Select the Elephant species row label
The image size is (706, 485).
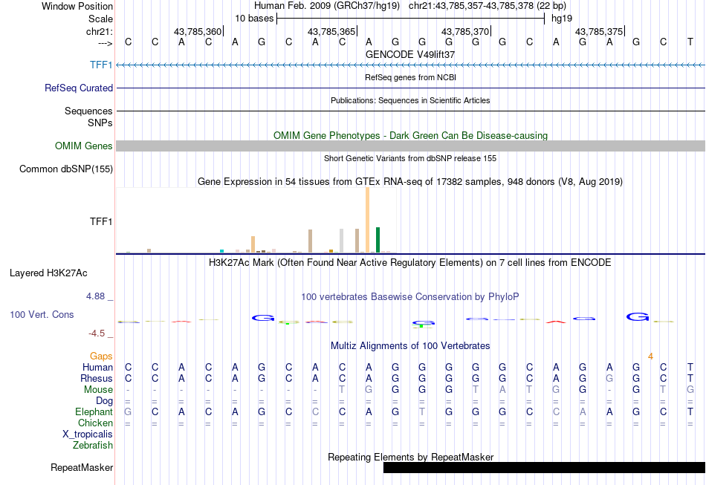[x=94, y=411]
